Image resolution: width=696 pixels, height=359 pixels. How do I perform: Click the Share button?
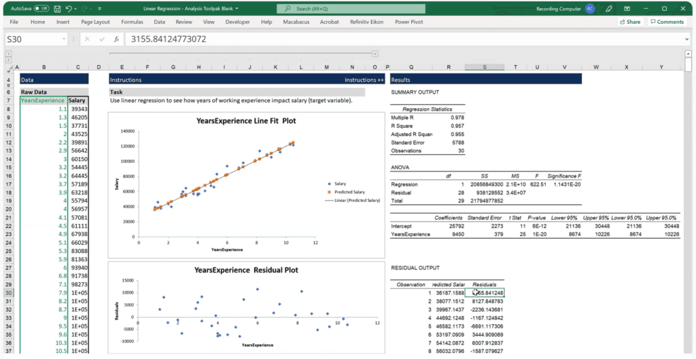click(630, 22)
